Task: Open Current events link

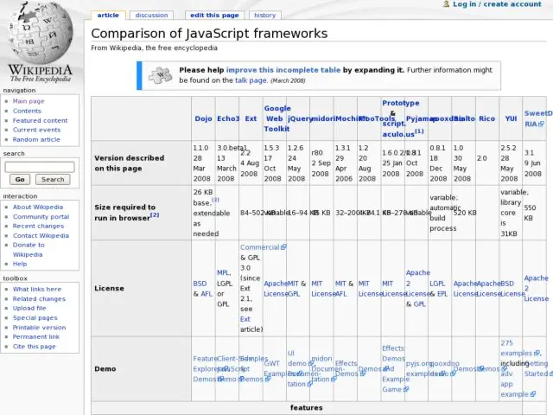Action: (36, 130)
